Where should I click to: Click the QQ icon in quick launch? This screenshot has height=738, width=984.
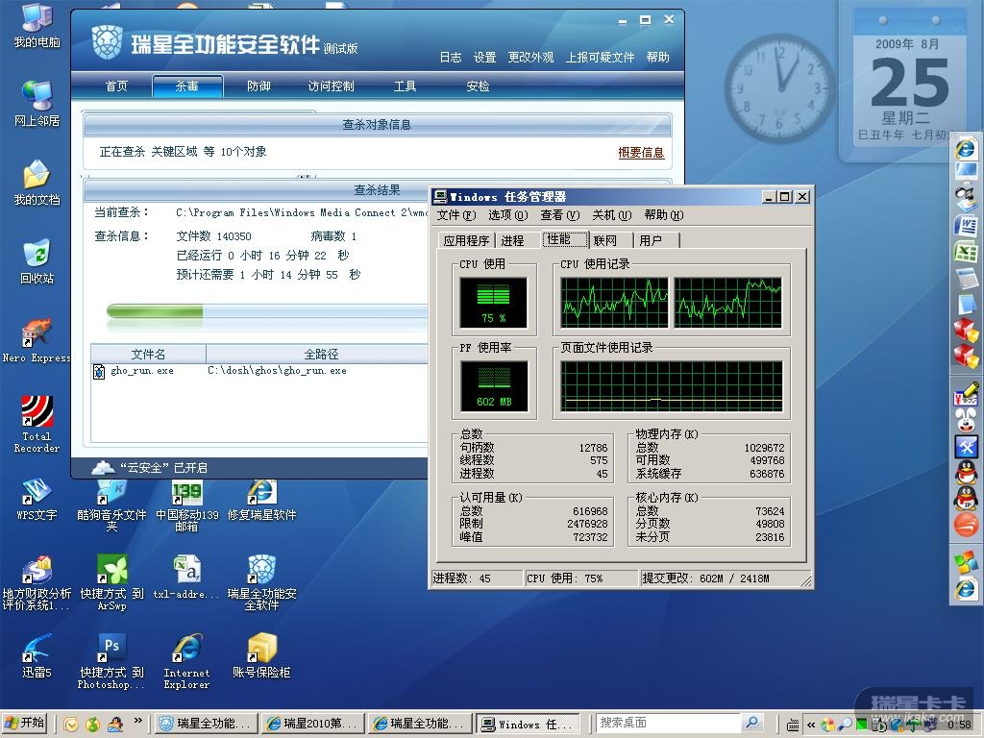tap(115, 724)
